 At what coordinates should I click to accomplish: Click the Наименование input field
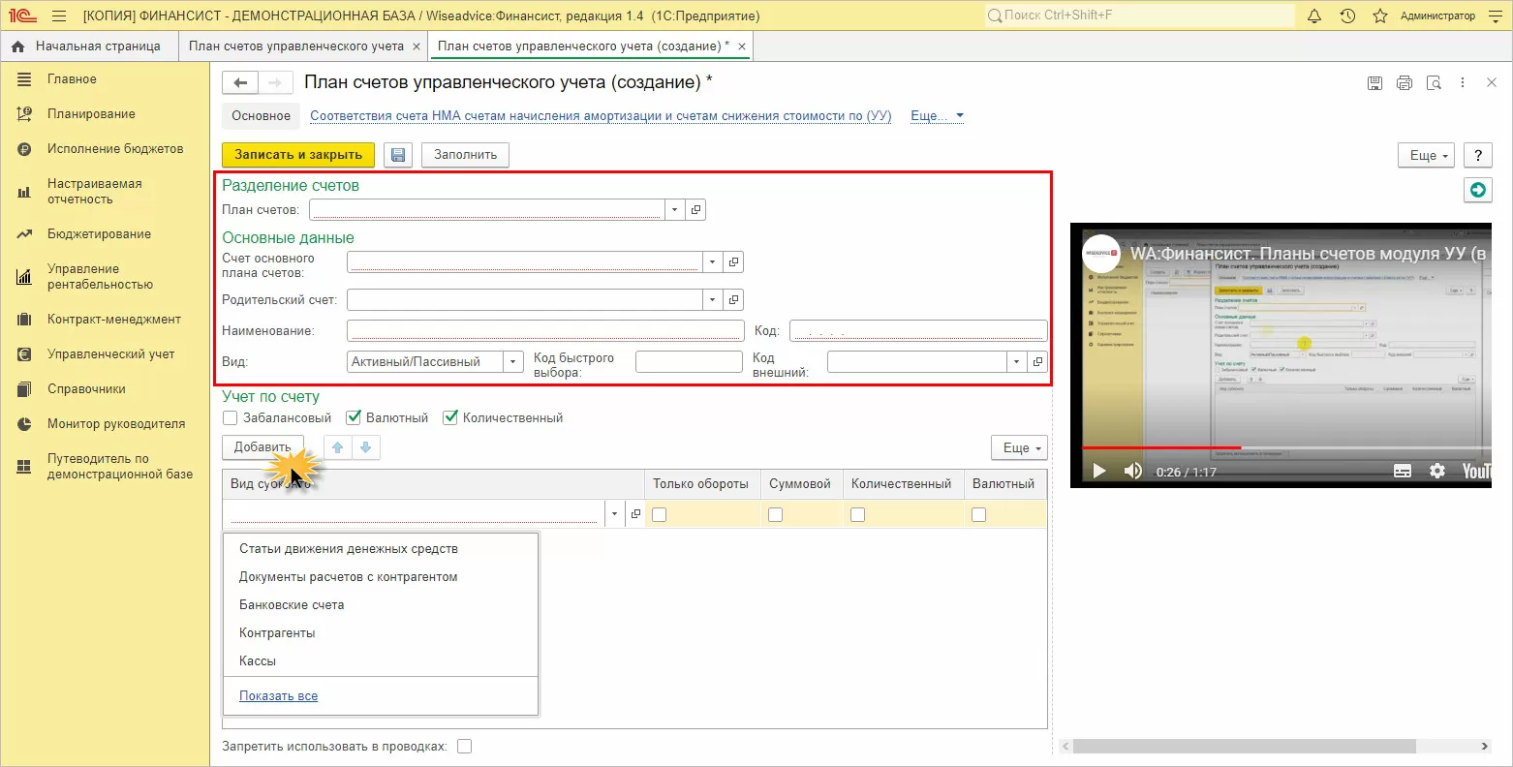545,331
